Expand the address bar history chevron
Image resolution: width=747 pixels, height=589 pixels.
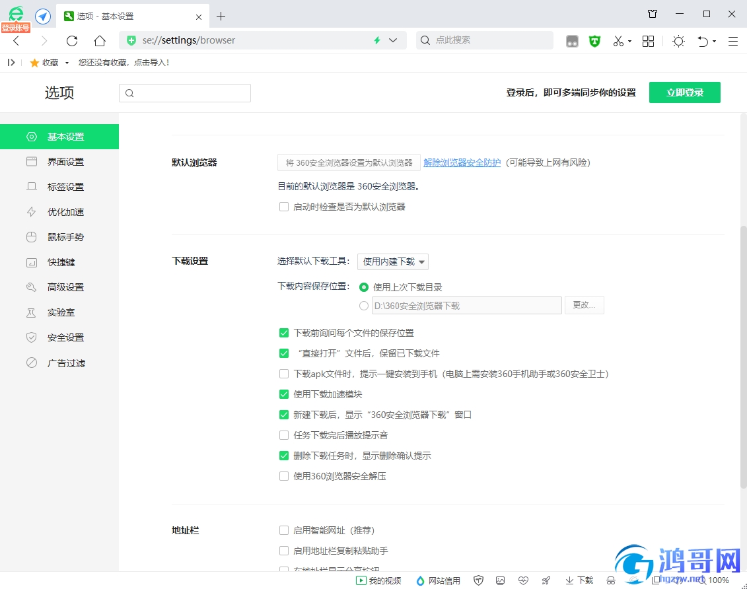(393, 40)
